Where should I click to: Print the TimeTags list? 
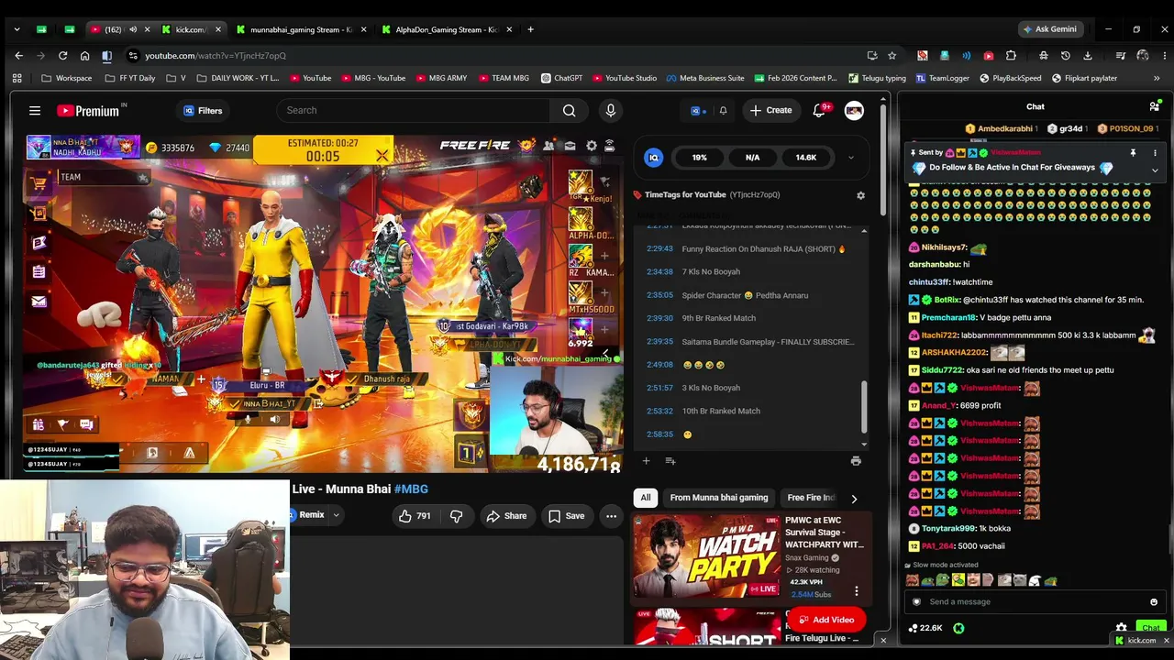(856, 461)
